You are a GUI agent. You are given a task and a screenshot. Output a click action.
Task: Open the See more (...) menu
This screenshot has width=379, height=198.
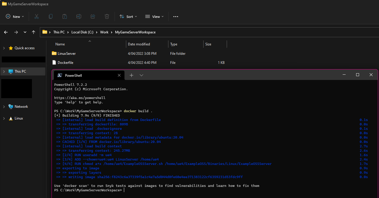click(176, 16)
